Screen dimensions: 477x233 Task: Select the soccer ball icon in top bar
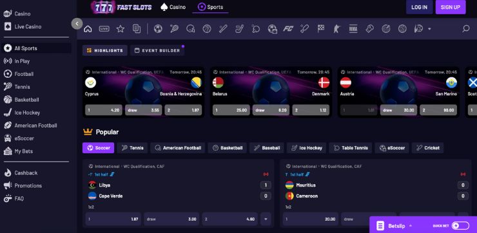tap(158, 29)
